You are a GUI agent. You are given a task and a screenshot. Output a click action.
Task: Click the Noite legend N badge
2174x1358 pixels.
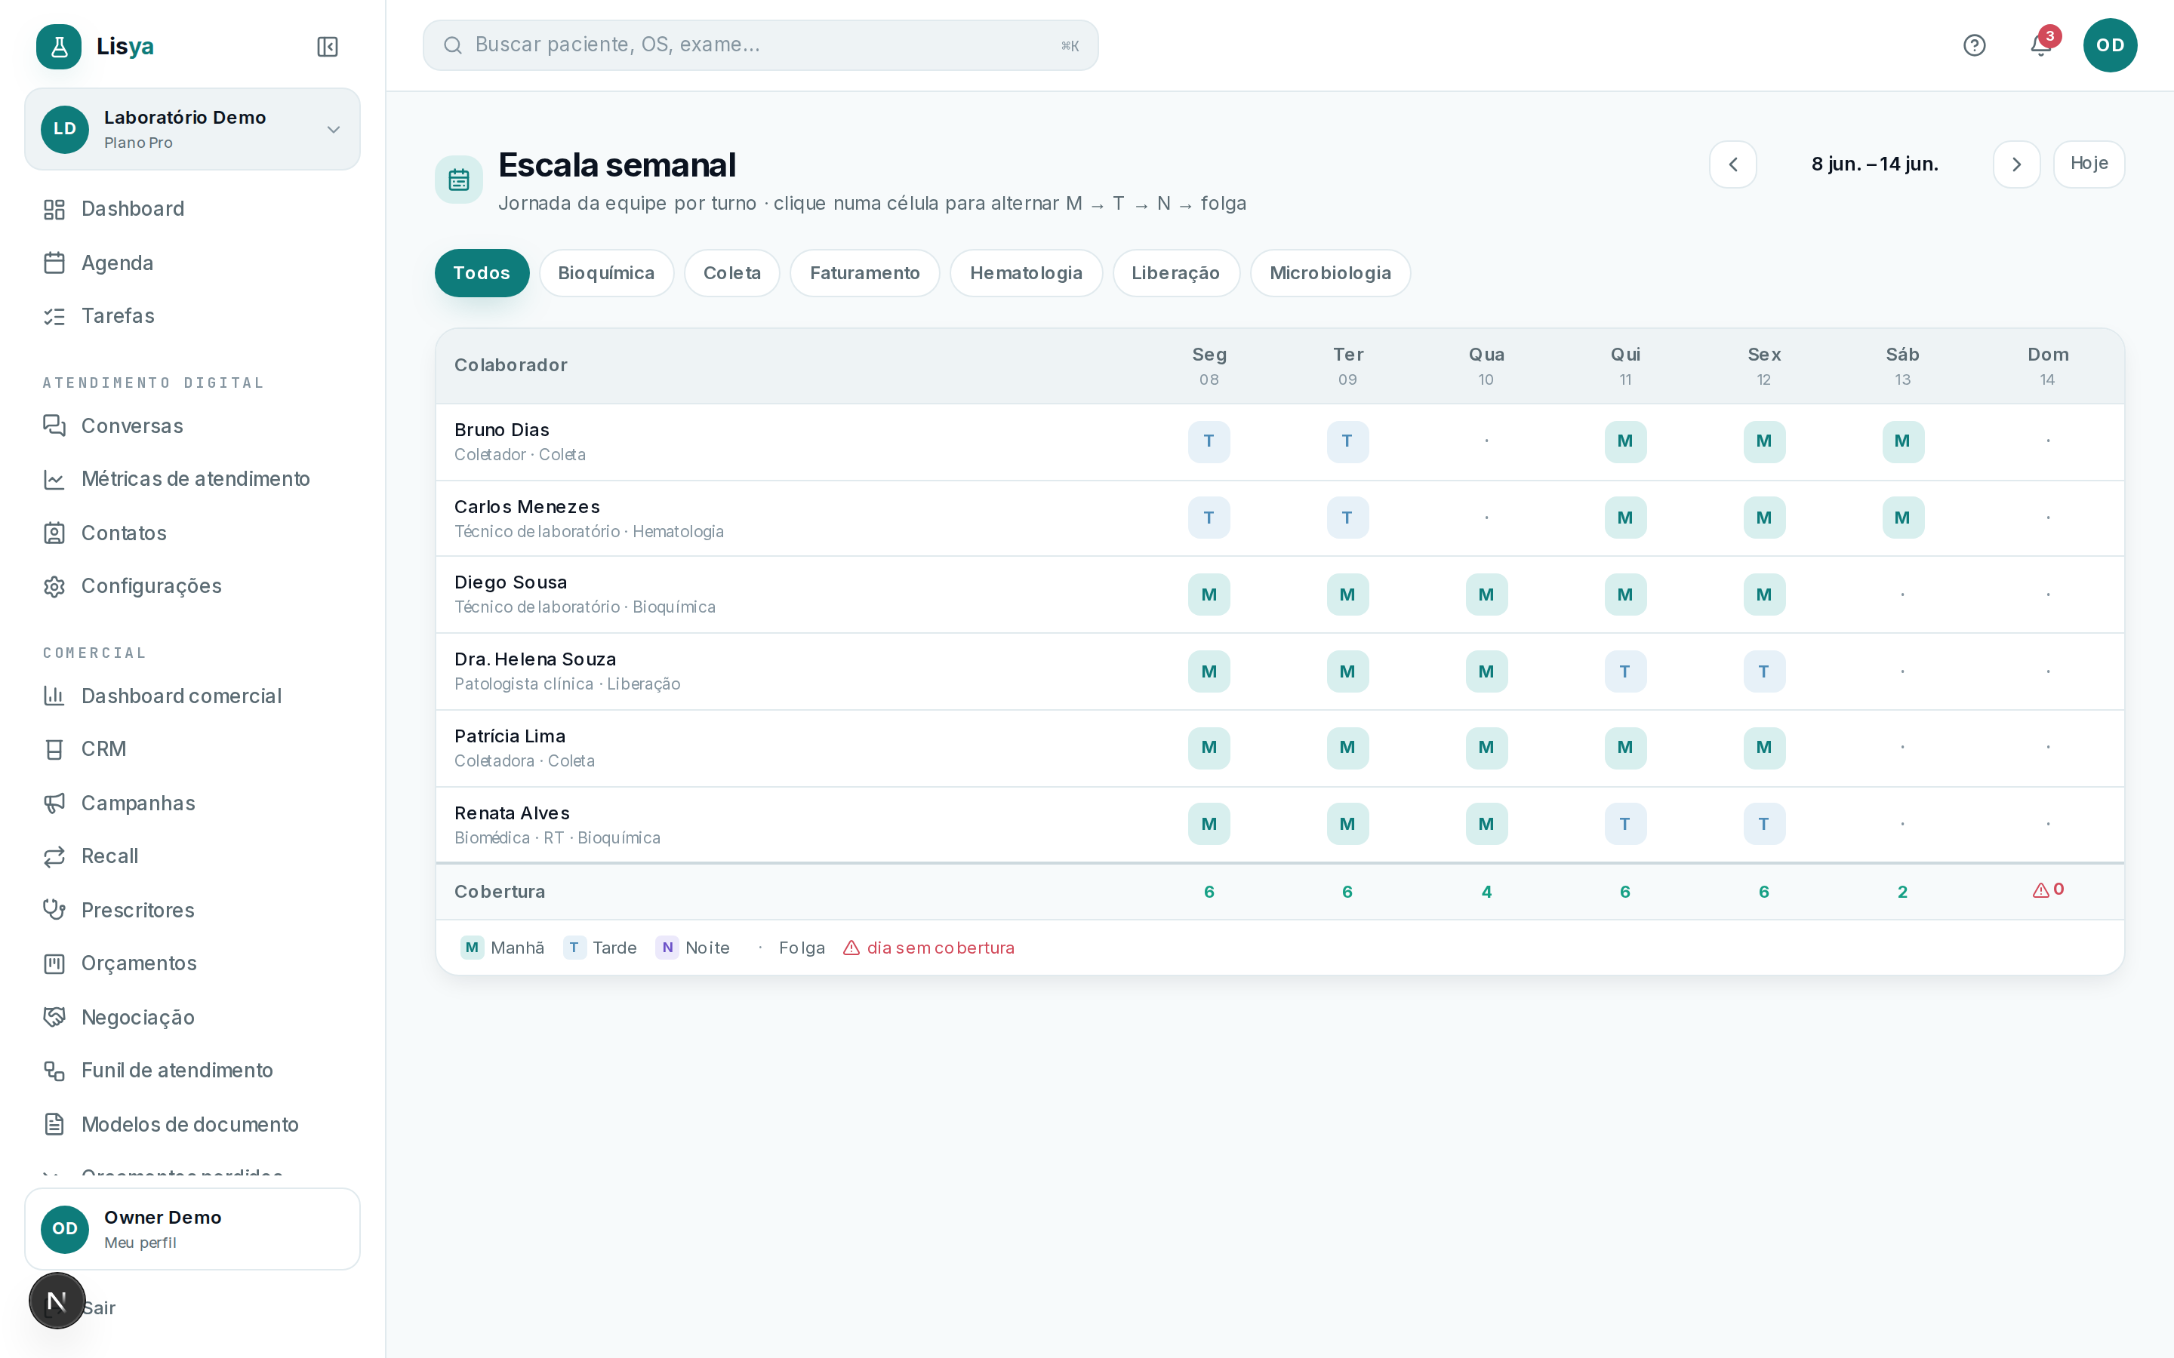[667, 948]
